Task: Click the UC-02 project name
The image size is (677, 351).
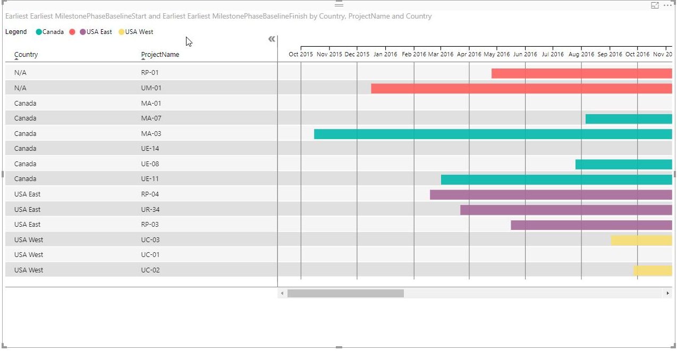Action: point(150,270)
